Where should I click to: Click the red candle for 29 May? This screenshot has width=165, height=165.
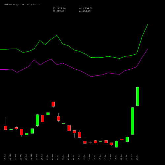click(43, 118)
